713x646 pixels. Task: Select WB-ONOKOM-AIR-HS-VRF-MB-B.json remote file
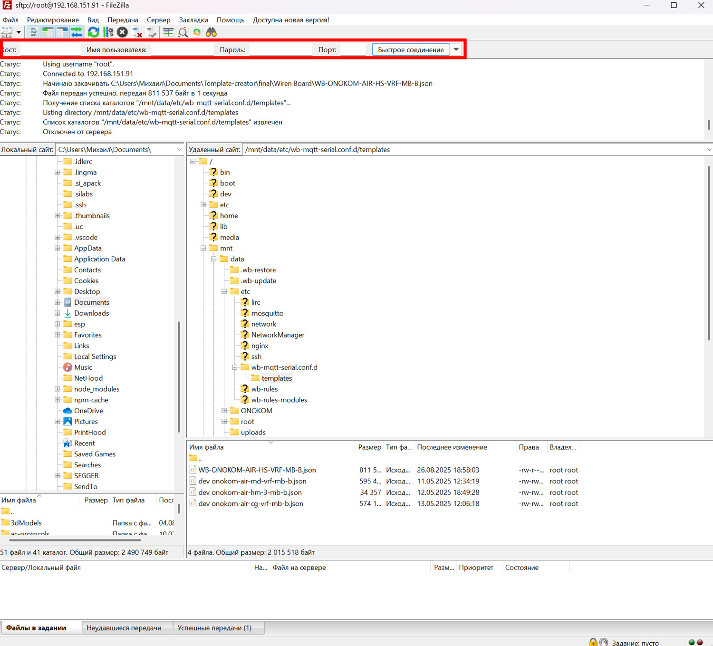257,470
